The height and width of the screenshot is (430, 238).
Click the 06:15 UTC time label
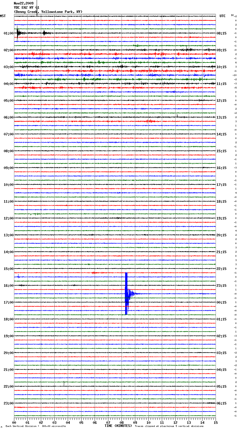tap(221, 403)
